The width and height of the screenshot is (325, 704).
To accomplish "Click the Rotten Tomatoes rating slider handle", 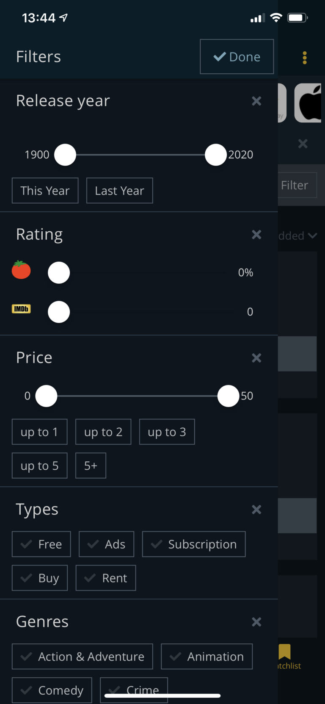I will click(x=59, y=273).
